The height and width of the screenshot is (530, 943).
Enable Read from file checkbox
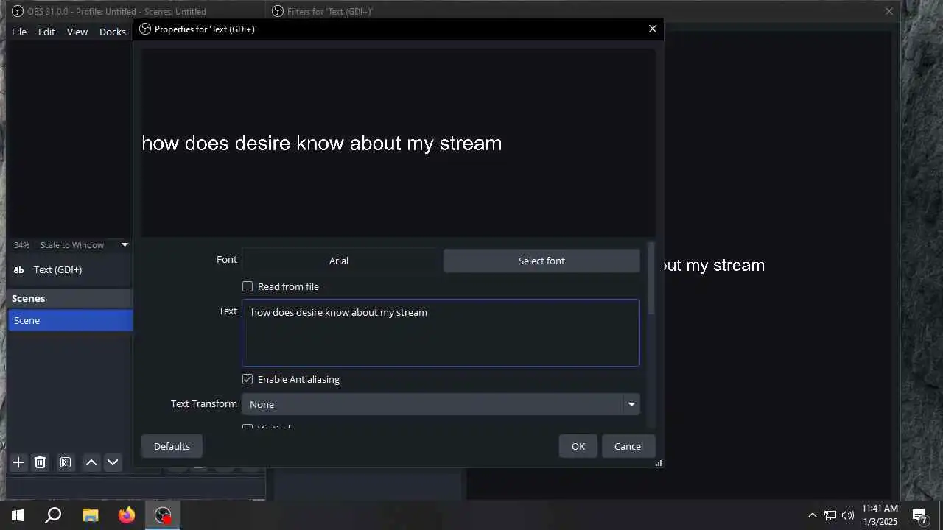[248, 286]
